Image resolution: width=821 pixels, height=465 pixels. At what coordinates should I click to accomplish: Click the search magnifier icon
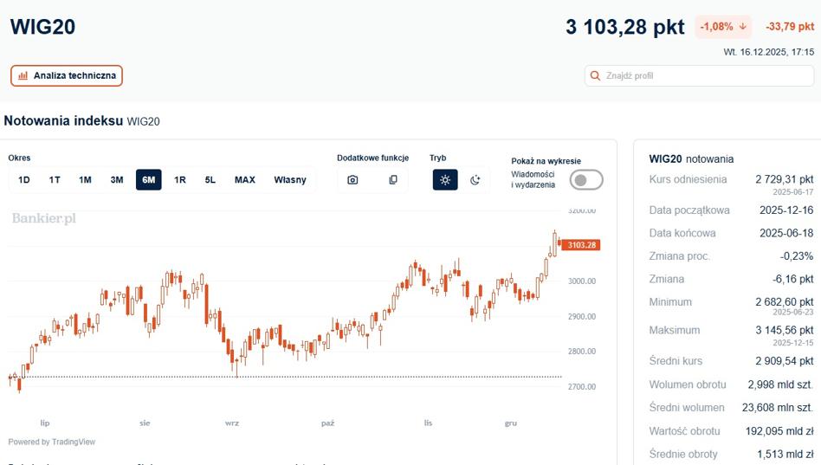click(x=595, y=76)
